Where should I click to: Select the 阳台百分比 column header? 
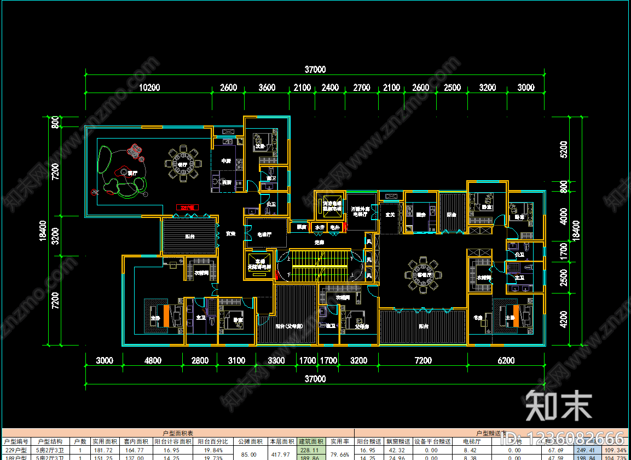[x=213, y=441]
